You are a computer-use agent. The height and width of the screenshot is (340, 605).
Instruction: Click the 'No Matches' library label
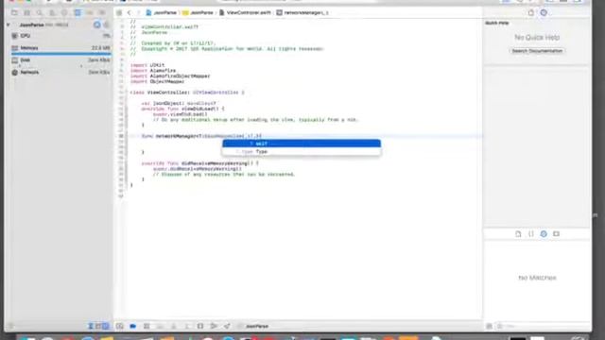[x=537, y=278]
